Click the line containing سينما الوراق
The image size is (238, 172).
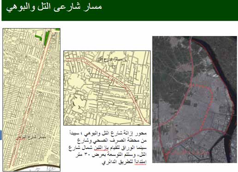pyautogui.click(x=108, y=148)
